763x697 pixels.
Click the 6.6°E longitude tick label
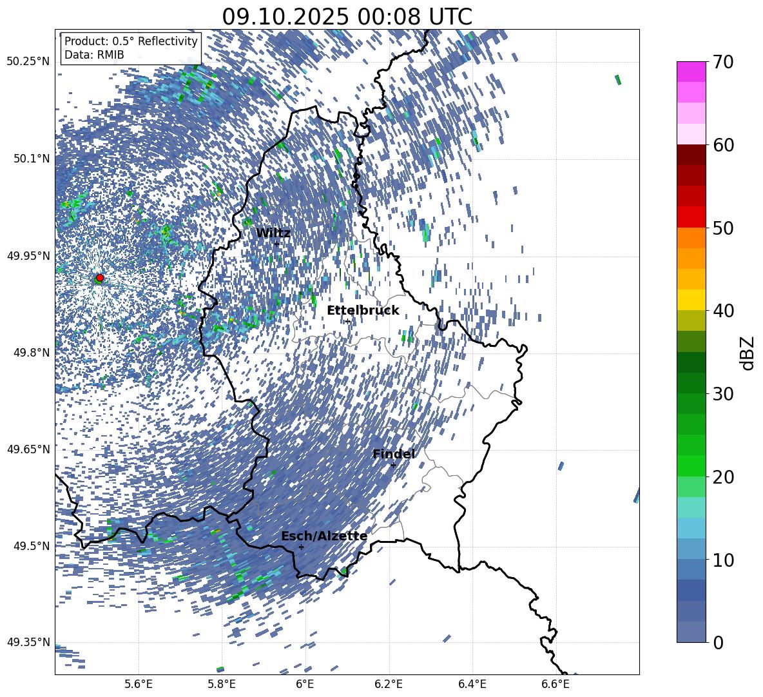(555, 684)
